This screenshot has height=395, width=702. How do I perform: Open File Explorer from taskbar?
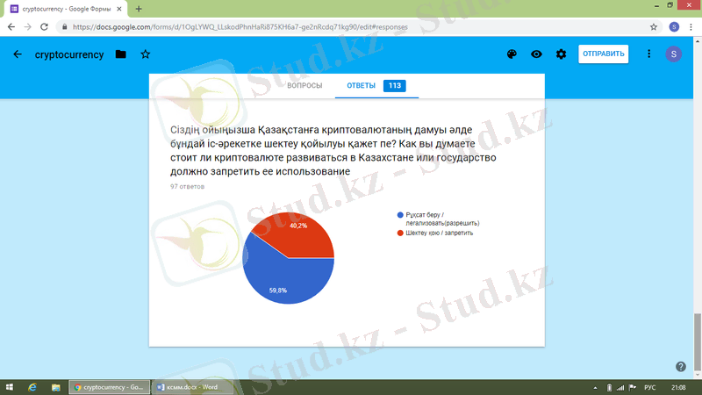pyautogui.click(x=55, y=387)
